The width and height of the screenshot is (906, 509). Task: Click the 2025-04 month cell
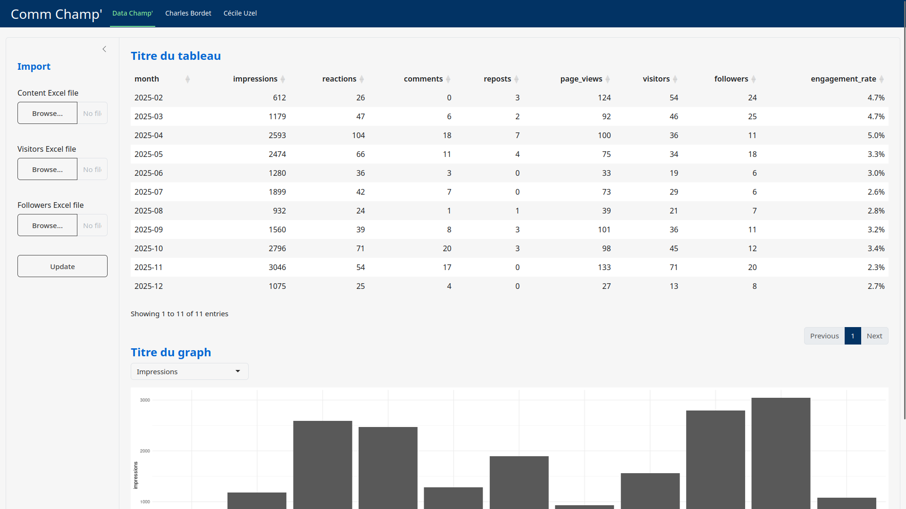(149, 135)
